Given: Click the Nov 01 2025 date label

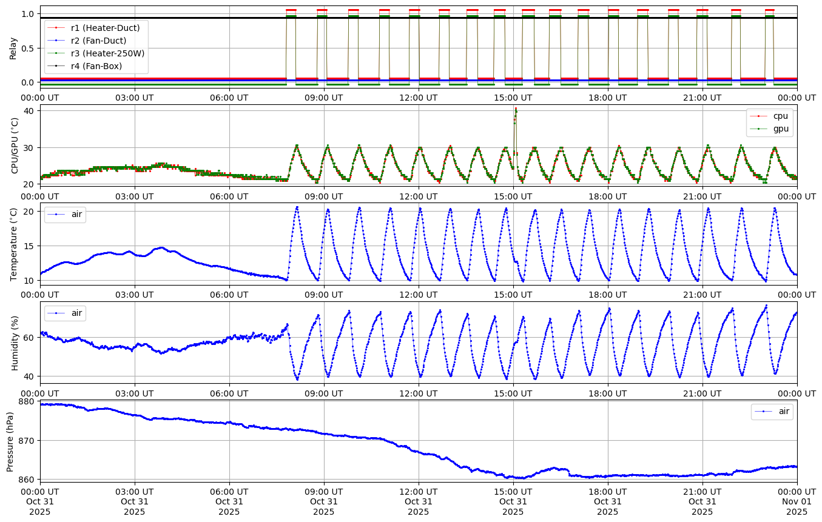Looking at the screenshot, I should 797,506.
